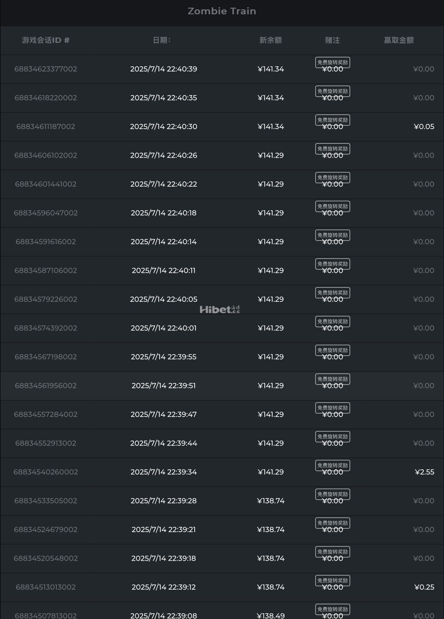
Task: Click the 赢取金额 column header
Action: pyautogui.click(x=398, y=40)
